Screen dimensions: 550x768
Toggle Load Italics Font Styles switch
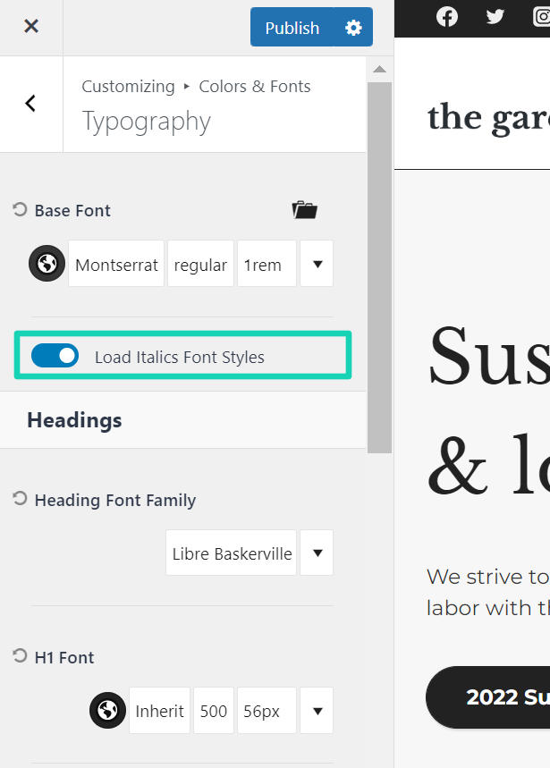(55, 356)
